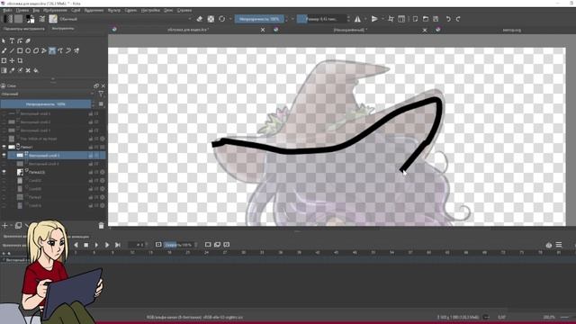Screen dimensions: 576x324
Task: Select the Rectangle tool
Action: 20,50
